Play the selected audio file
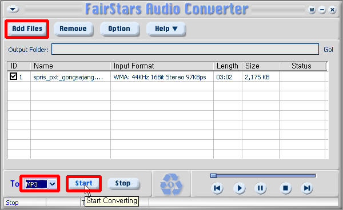This screenshot has height=210, width=343. pyautogui.click(x=240, y=188)
